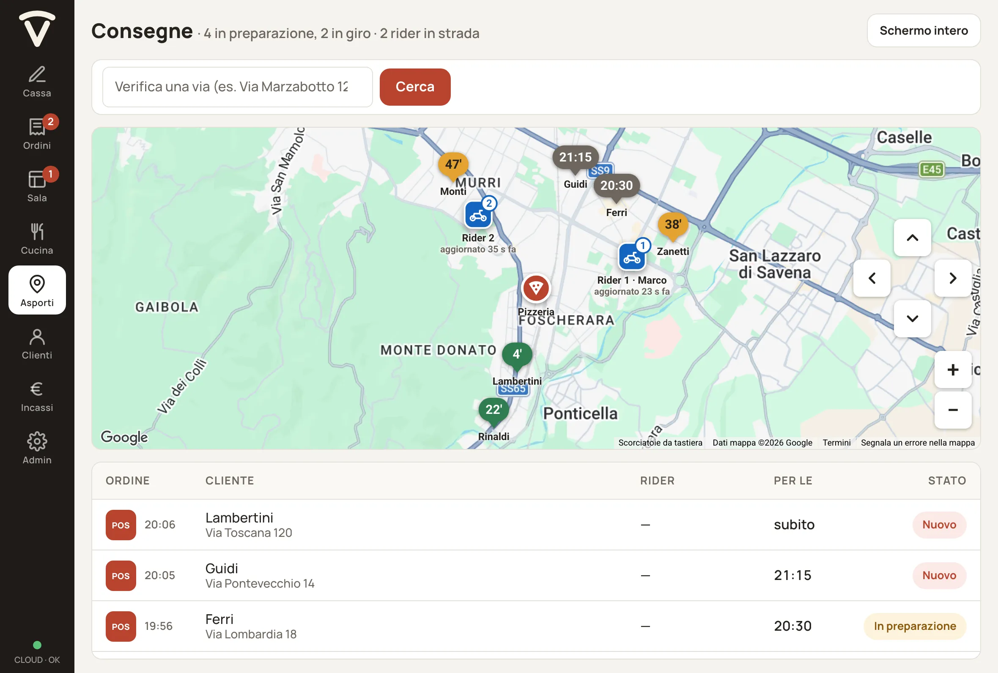
Task: Zoom out the map with minus
Action: pos(953,410)
